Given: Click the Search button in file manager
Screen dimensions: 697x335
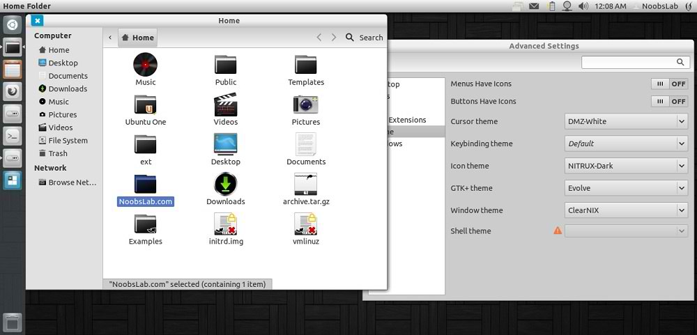Looking at the screenshot, I should (364, 38).
